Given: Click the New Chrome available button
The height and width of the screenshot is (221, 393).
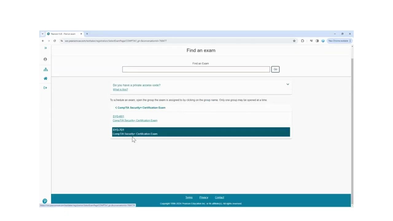Looking at the screenshot, I should 339,41.
